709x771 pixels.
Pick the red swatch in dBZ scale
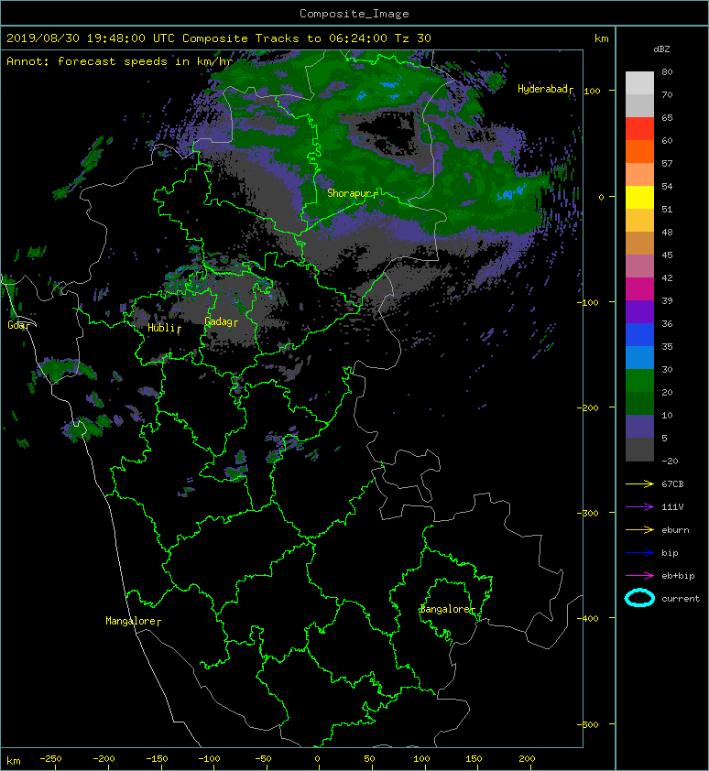tap(639, 129)
